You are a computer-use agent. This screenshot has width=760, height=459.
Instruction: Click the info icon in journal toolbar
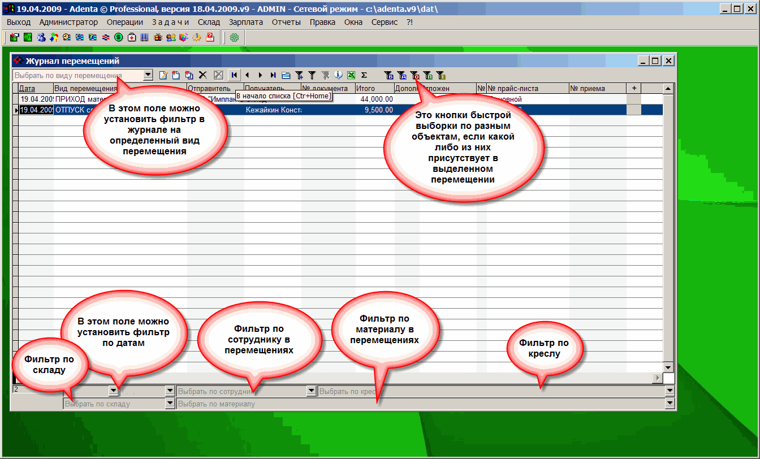coord(338,75)
